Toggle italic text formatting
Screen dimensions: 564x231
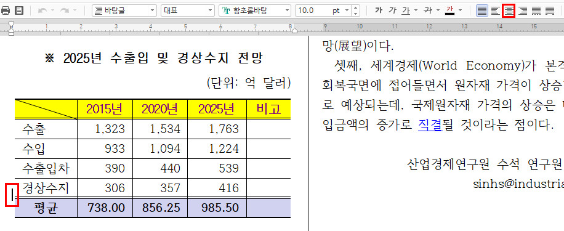[x=392, y=11]
